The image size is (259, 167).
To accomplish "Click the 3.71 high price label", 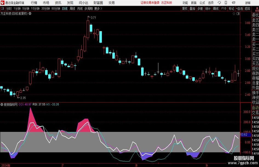I will (93, 18).
